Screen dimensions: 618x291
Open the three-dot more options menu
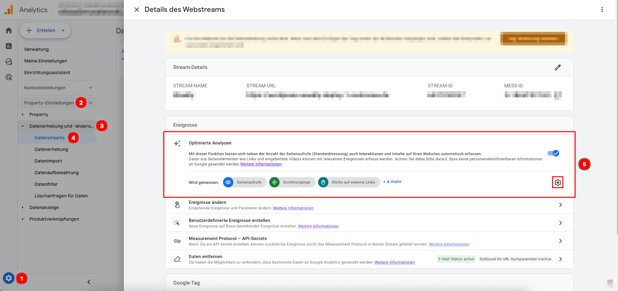(x=602, y=10)
